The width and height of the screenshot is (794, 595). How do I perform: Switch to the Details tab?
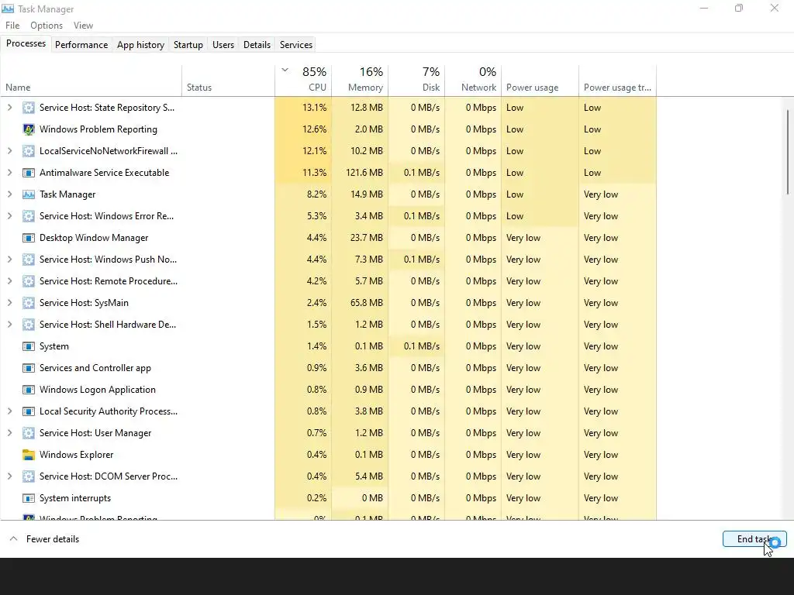coord(257,44)
